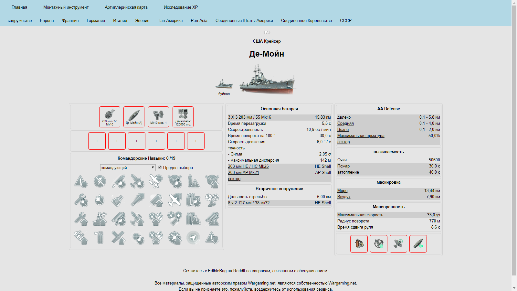Open the Соединенное Королевство nation menu
517x291 pixels.
point(306,20)
